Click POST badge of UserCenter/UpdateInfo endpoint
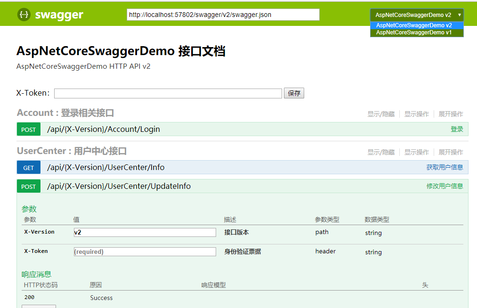This screenshot has height=308, width=477. (x=29, y=186)
